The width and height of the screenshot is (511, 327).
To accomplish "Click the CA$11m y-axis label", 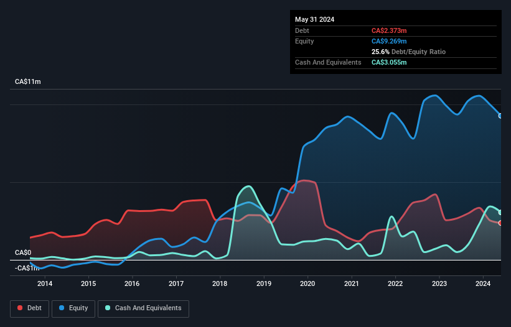I will click(x=28, y=81).
